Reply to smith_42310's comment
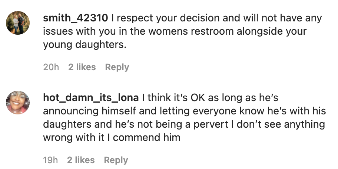338x169 pixels. [x=117, y=67]
